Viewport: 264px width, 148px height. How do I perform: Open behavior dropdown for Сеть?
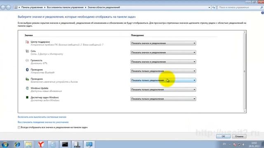(x=163, y=53)
